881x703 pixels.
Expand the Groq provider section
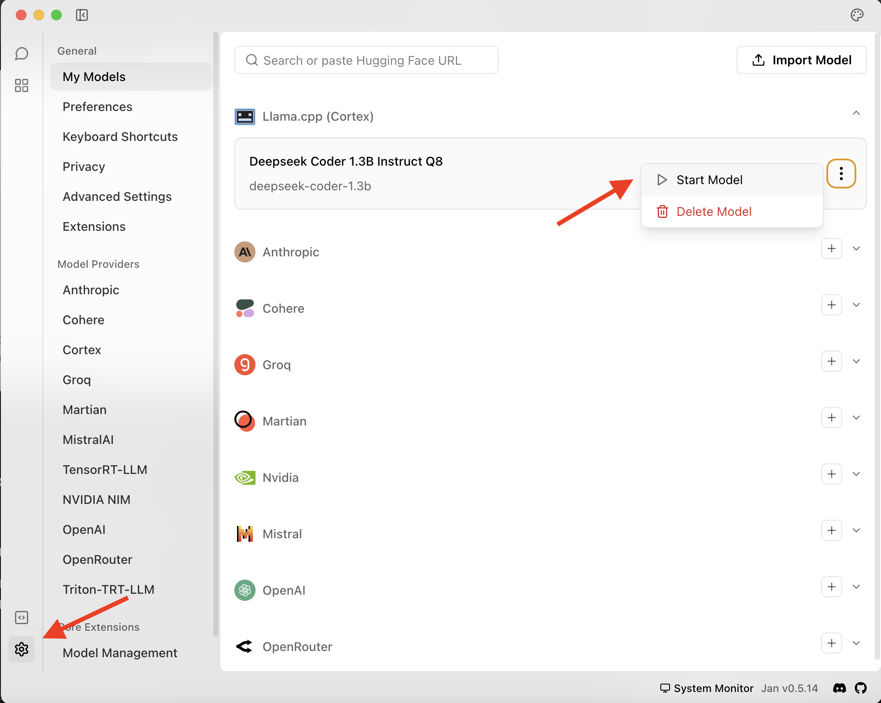856,361
